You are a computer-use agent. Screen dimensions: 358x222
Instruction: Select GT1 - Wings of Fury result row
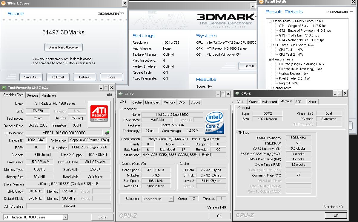click(x=302, y=26)
